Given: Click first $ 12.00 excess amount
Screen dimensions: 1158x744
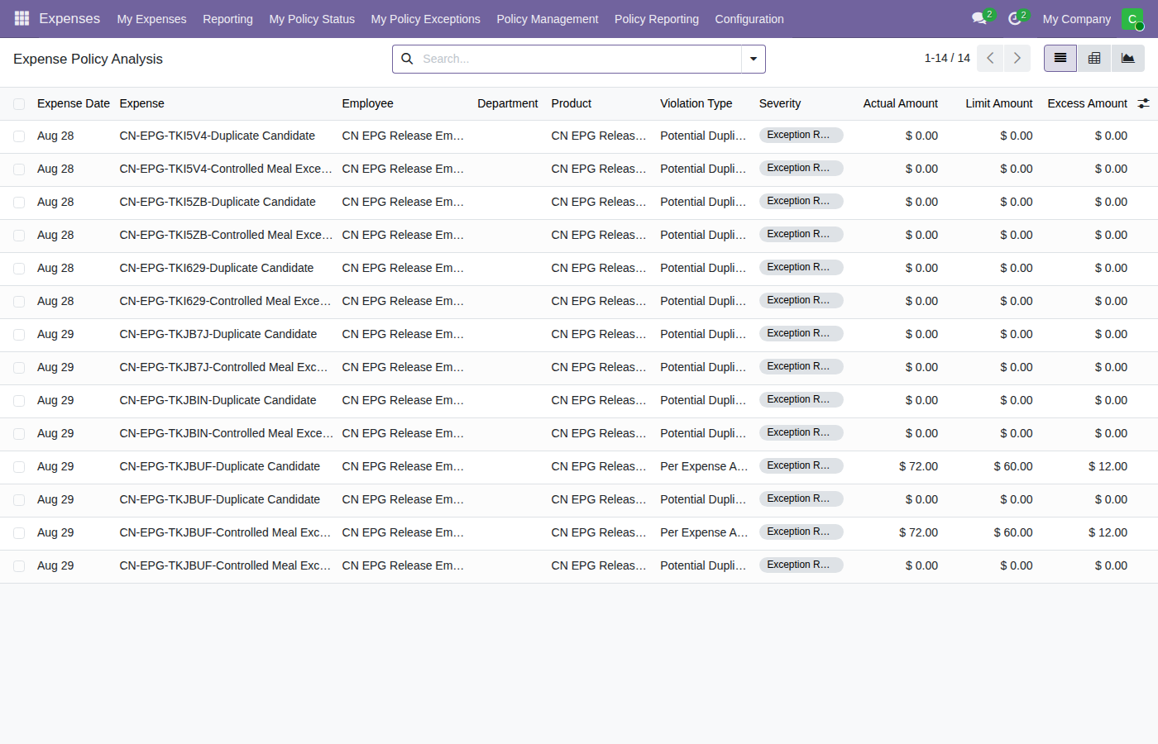Looking at the screenshot, I should tap(1108, 466).
